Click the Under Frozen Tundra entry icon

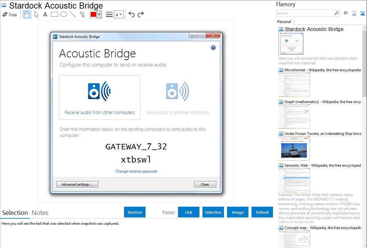281,134
